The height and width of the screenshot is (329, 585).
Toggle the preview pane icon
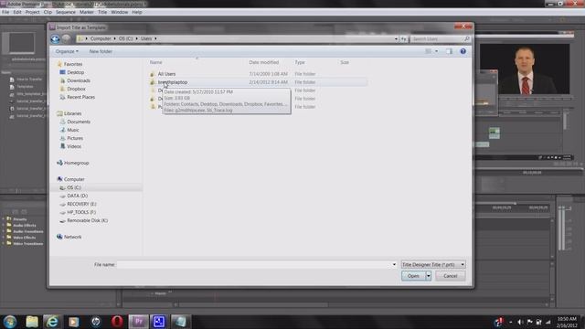pyautogui.click(x=449, y=51)
